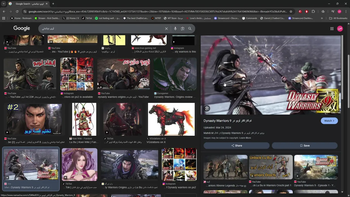Open the MT Store bookmark

pos(173,18)
